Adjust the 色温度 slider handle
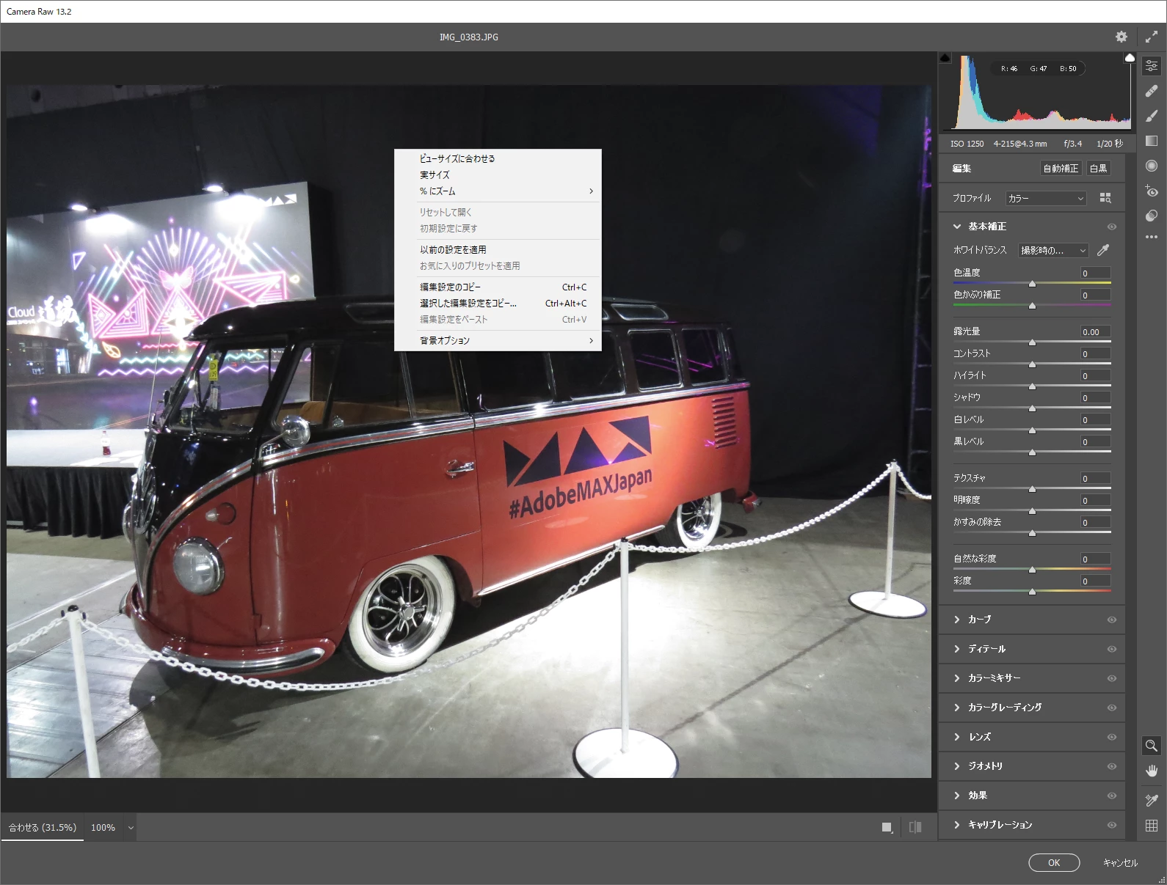The width and height of the screenshot is (1167, 885). pos(1032,283)
